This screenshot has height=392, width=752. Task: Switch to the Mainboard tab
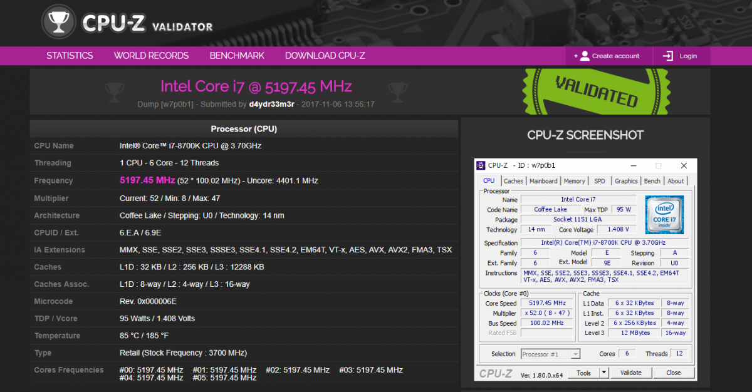(x=543, y=181)
